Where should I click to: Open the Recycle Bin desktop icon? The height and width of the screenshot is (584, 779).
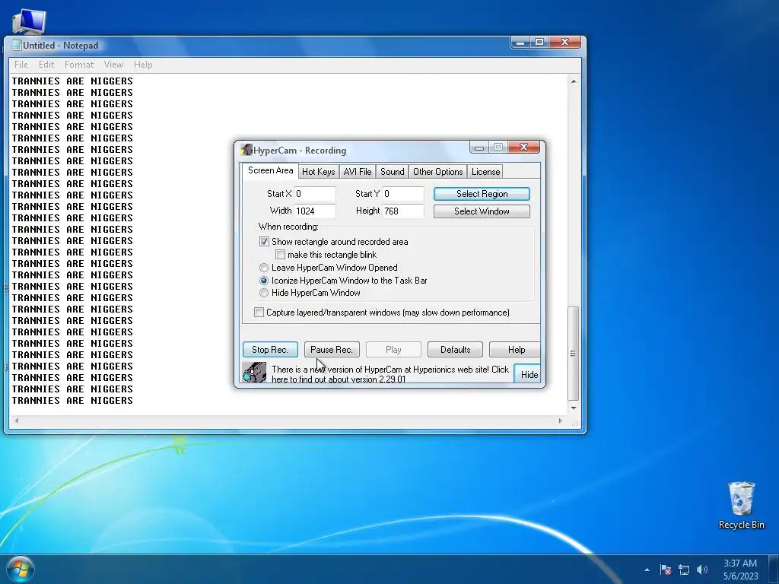(x=741, y=505)
